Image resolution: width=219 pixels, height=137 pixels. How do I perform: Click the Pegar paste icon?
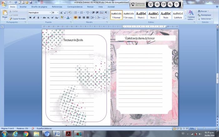click(5, 13)
